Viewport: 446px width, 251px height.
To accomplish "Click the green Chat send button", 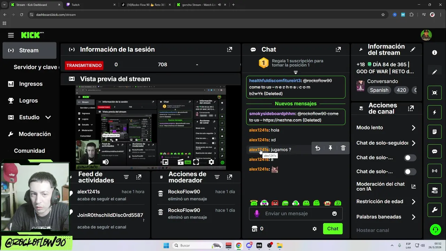I will (x=332, y=229).
